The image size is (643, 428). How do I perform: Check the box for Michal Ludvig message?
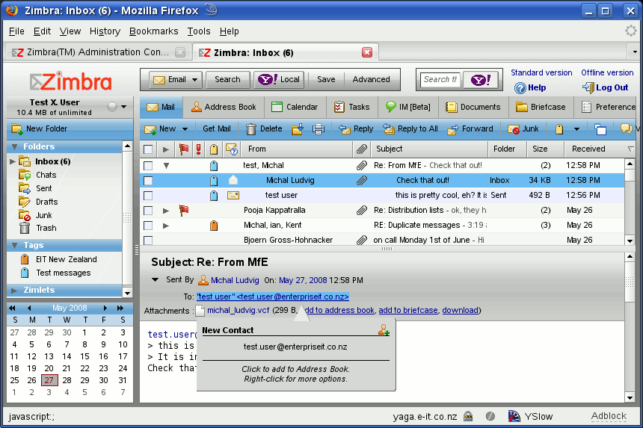pos(148,181)
